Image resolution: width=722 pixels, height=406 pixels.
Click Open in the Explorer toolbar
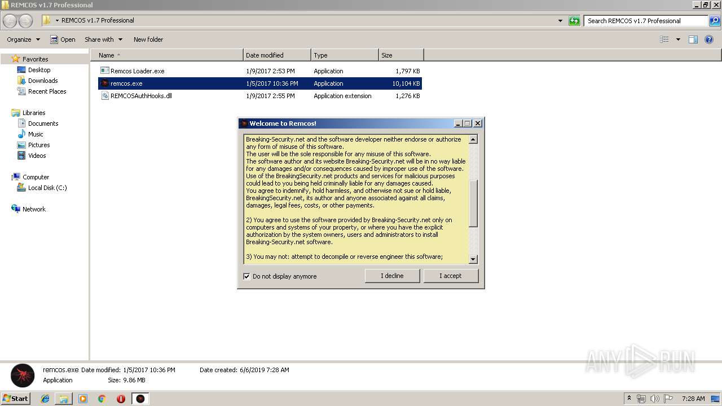click(x=63, y=39)
